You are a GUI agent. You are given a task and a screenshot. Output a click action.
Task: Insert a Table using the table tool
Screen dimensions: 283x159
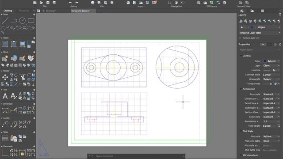(5, 138)
